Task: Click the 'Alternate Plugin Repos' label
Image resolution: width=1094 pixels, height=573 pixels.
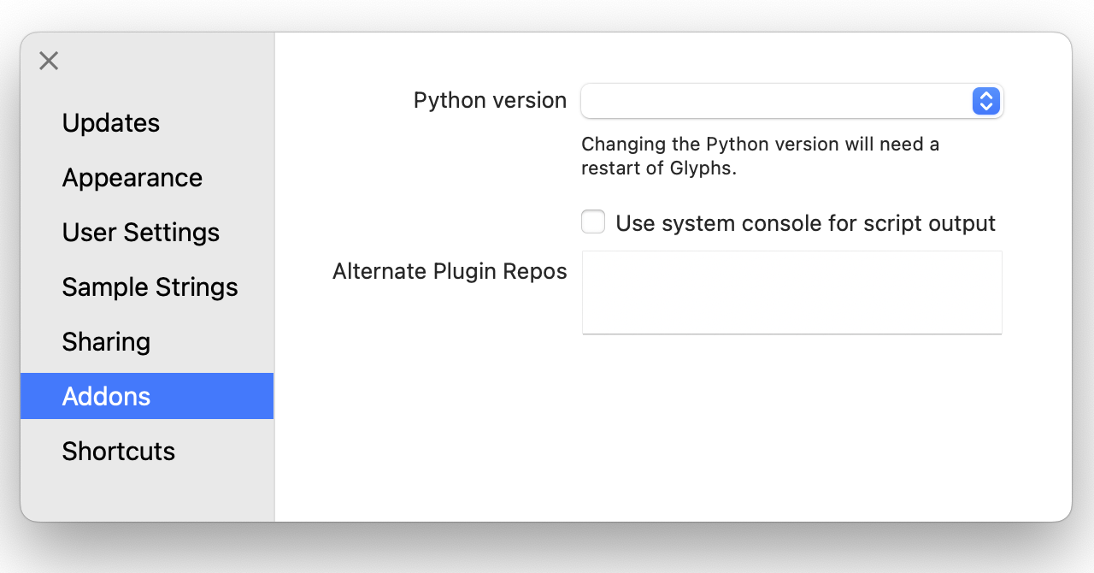Action: click(450, 271)
